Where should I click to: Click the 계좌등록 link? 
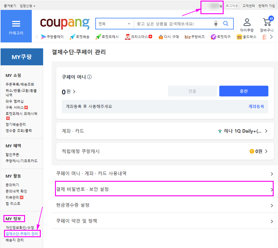[256, 106]
